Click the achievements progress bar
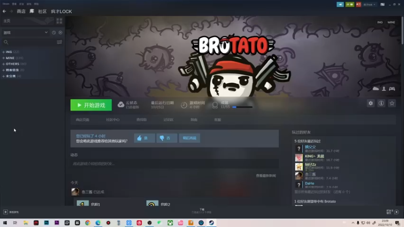 click(242, 107)
